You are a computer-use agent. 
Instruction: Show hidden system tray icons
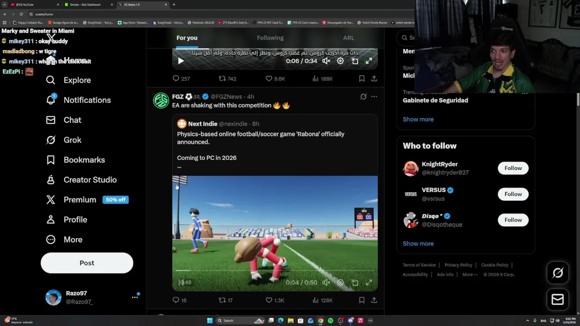point(528,321)
